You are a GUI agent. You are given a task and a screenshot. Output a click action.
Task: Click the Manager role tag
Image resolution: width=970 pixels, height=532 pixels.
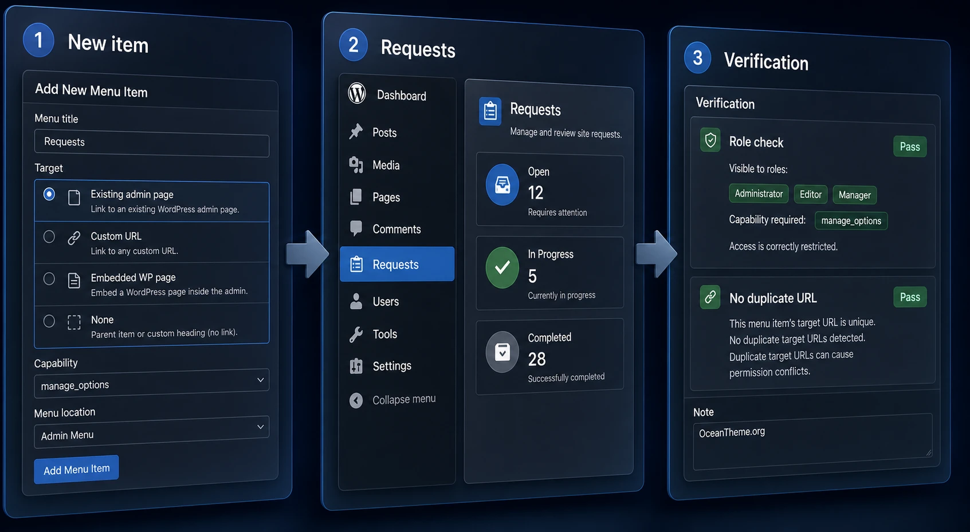(x=854, y=195)
